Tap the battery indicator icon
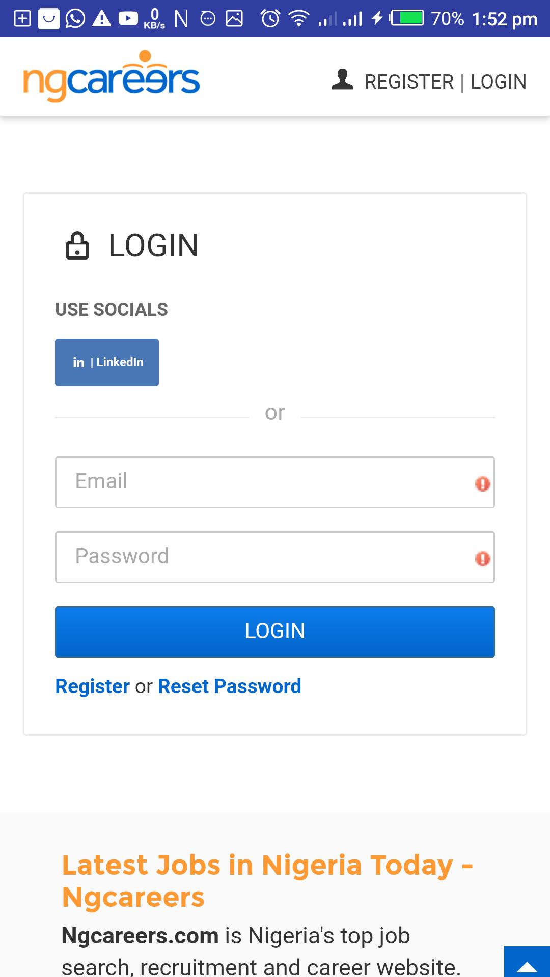Viewport: 550px width, 977px height. click(407, 19)
